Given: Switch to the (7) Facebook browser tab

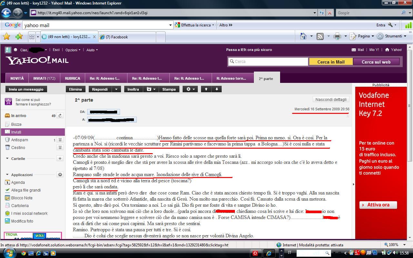Looking at the screenshot, I should [127, 37].
